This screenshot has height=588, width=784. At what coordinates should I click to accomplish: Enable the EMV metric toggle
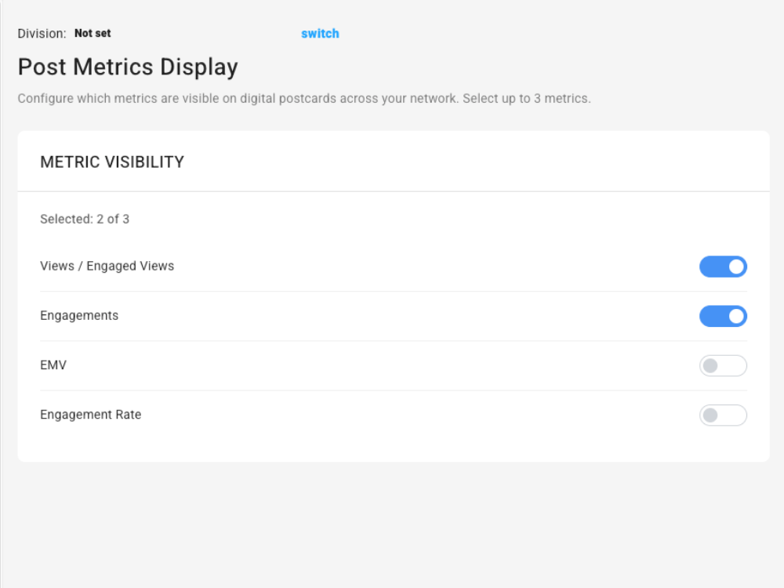pos(723,366)
